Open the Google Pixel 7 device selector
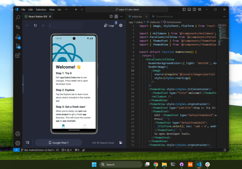 pyautogui.click(x=59, y=143)
